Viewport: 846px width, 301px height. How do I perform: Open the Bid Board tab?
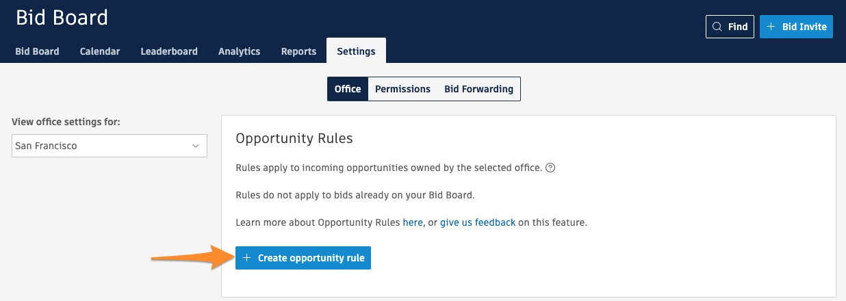click(37, 51)
